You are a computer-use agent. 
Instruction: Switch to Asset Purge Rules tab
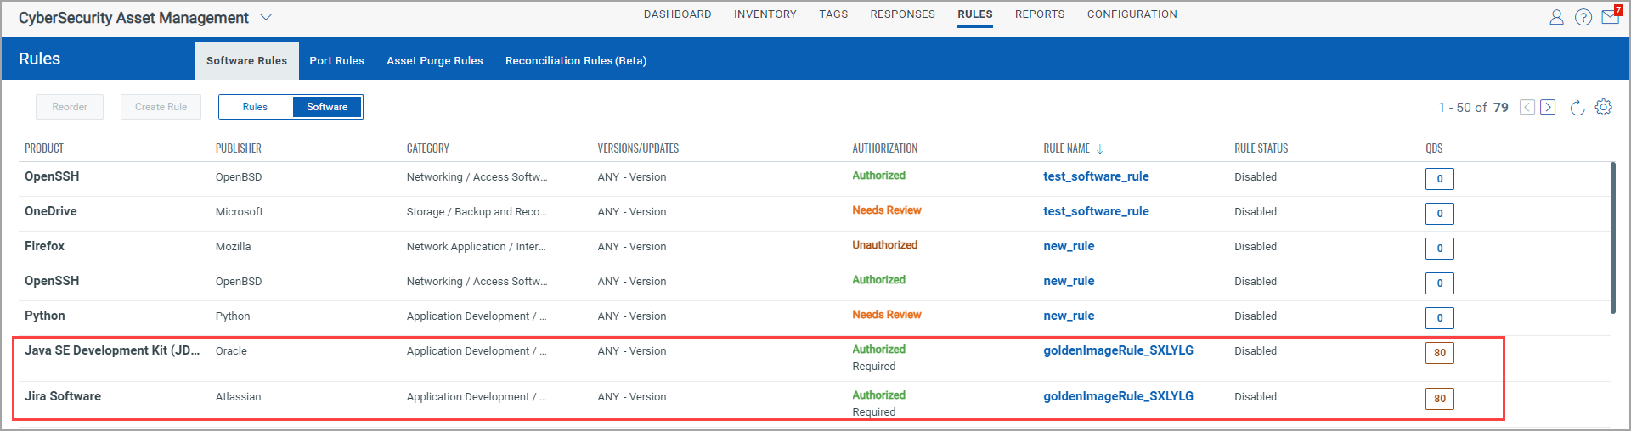[434, 60]
